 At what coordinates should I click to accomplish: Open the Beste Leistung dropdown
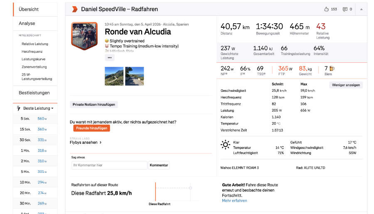point(38,108)
